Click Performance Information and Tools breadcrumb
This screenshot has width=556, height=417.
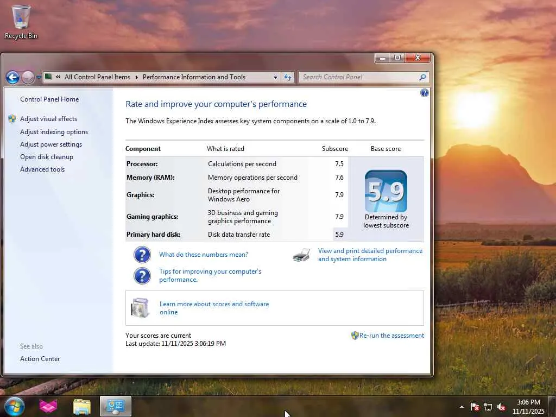[194, 77]
